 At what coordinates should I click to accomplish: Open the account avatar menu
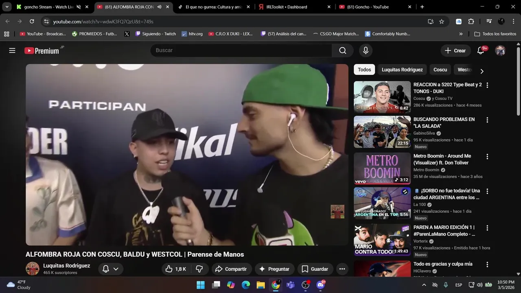tap(500, 50)
